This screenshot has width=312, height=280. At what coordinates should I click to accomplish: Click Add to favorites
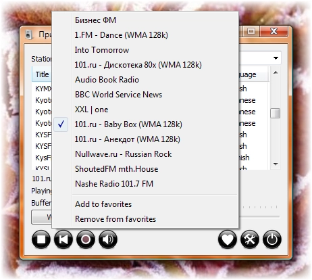145,204
